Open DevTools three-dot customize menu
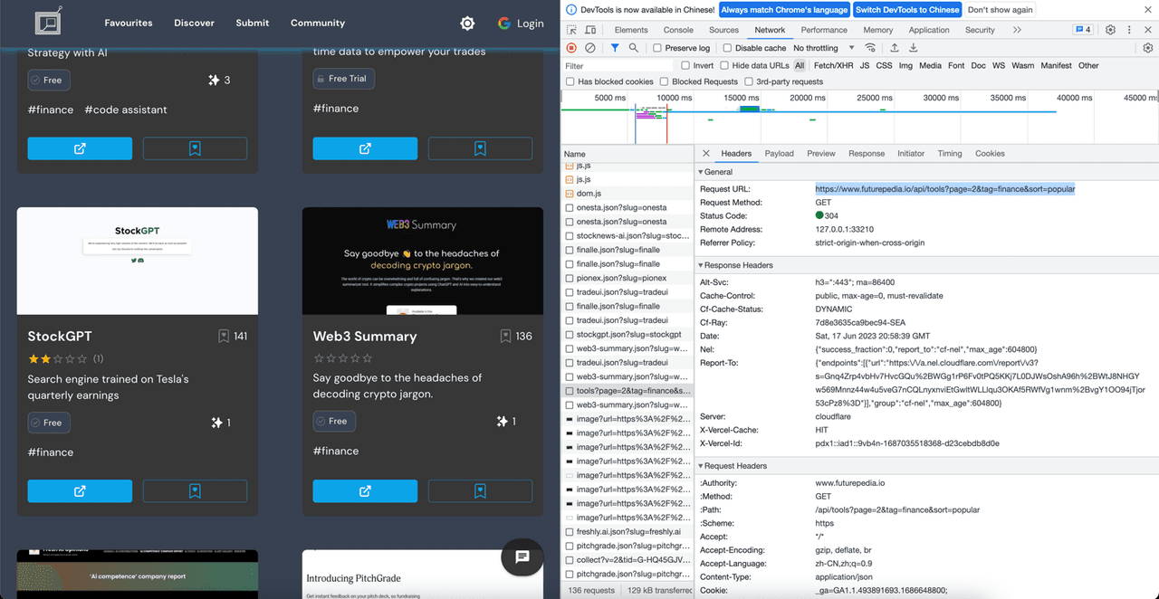This screenshot has height=599, width=1159. (1130, 30)
